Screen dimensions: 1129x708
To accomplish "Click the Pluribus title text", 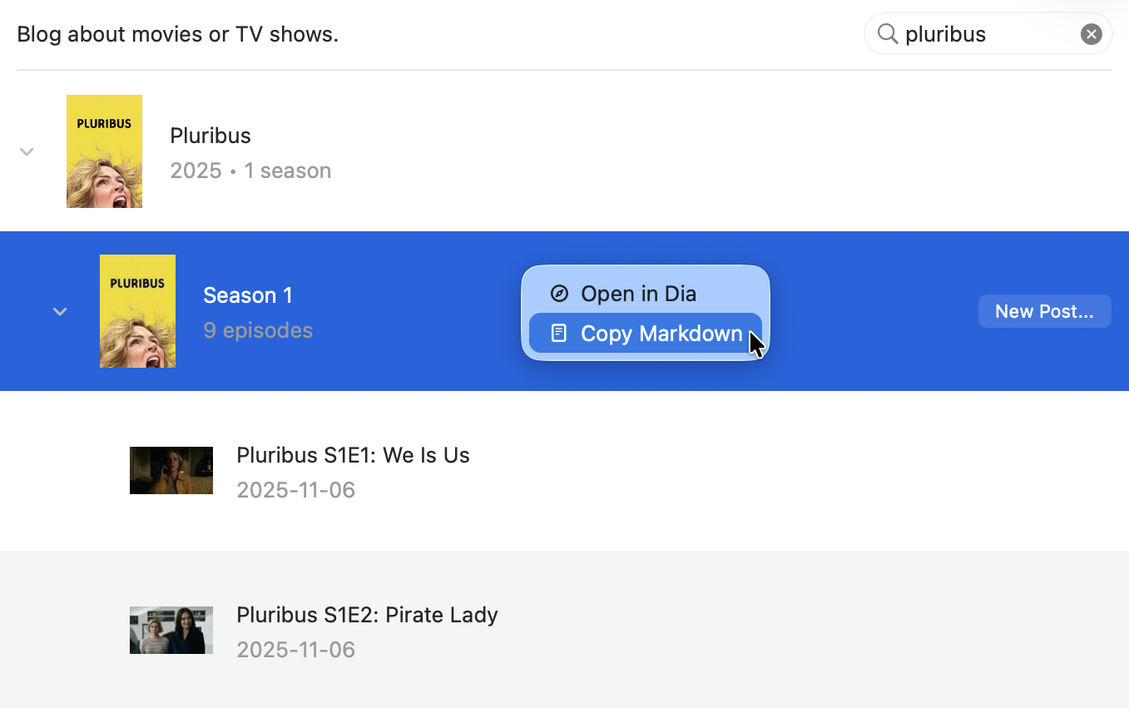I will point(210,135).
